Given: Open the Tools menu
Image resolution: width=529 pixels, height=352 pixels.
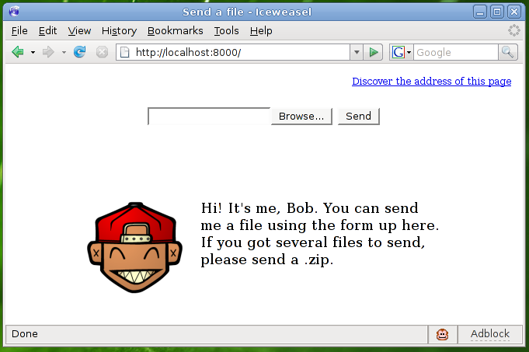Looking at the screenshot, I should click(x=226, y=31).
